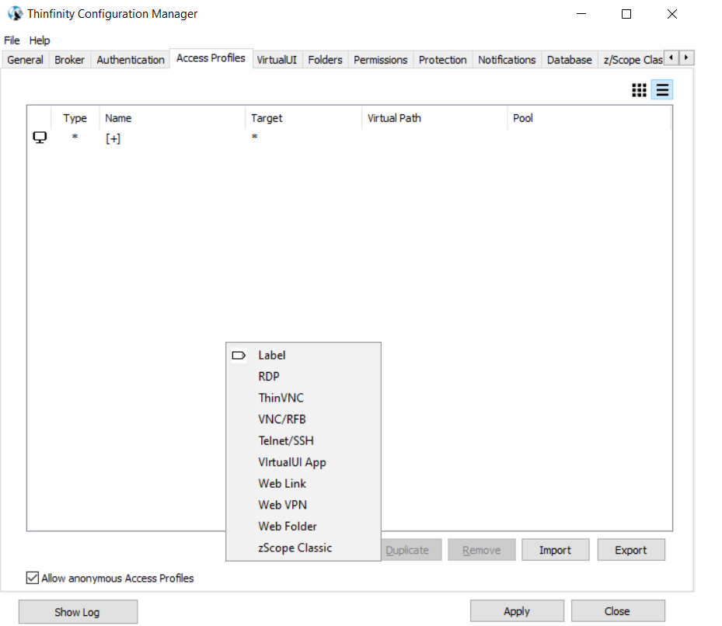Switch to grid icon view
This screenshot has height=626, width=722.
639,90
